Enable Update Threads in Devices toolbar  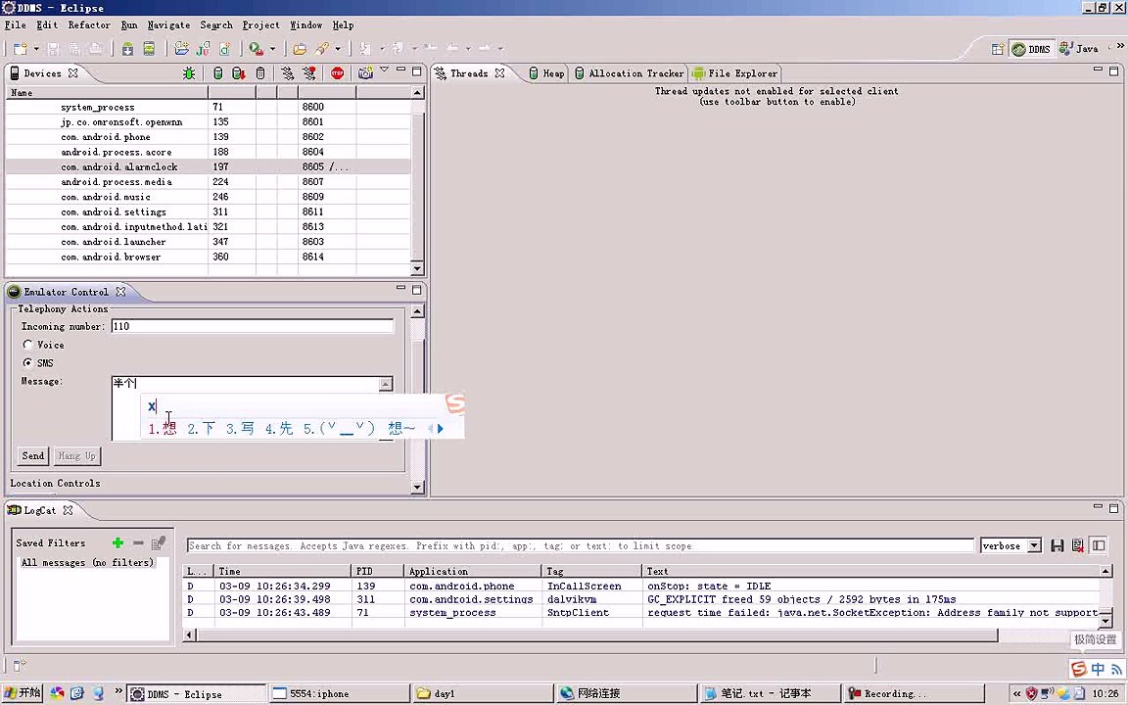(288, 73)
